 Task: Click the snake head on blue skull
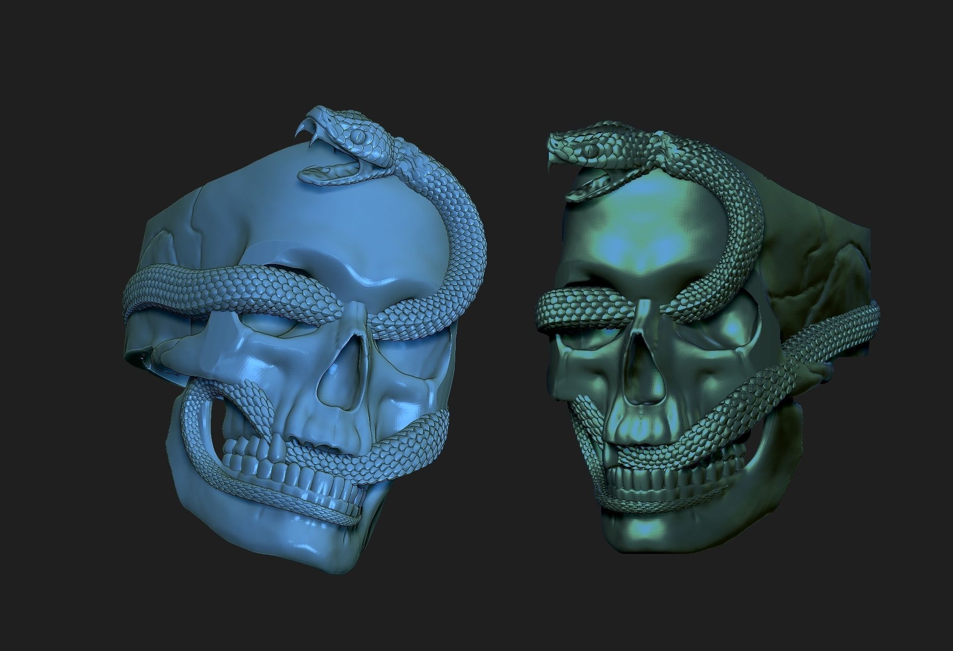[x=346, y=145]
